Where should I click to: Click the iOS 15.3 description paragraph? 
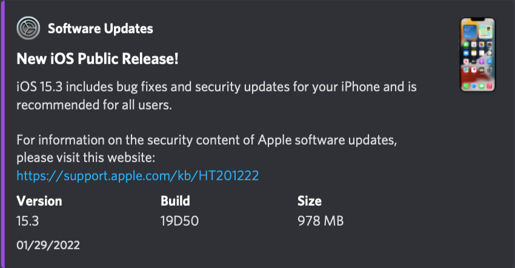pos(216,96)
